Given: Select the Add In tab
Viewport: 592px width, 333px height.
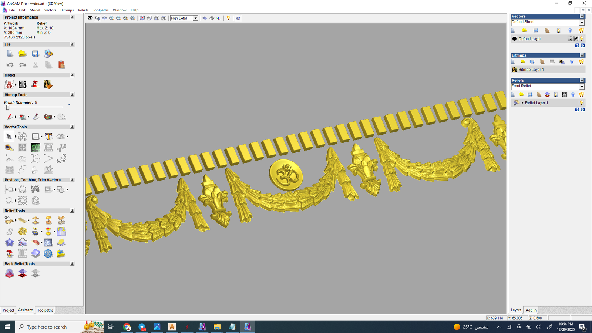Looking at the screenshot, I should coord(531,310).
